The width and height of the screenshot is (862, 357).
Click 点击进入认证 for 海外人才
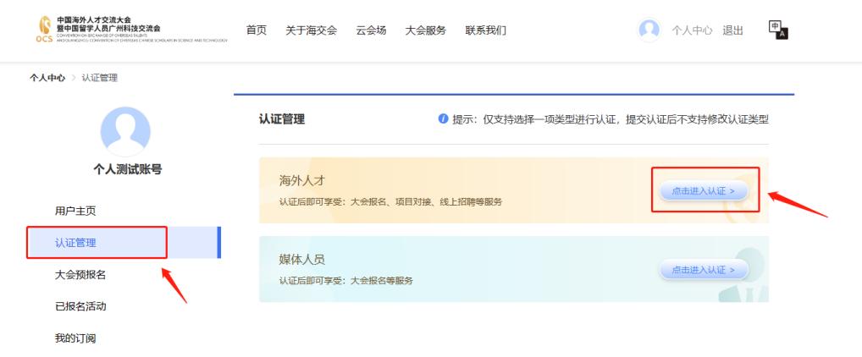coord(704,190)
